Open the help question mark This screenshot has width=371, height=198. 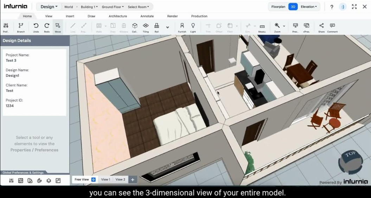tap(332, 7)
